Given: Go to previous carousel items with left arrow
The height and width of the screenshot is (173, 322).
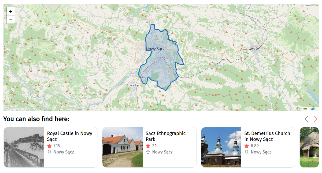Looking at the screenshot, I should pyautogui.click(x=307, y=119).
